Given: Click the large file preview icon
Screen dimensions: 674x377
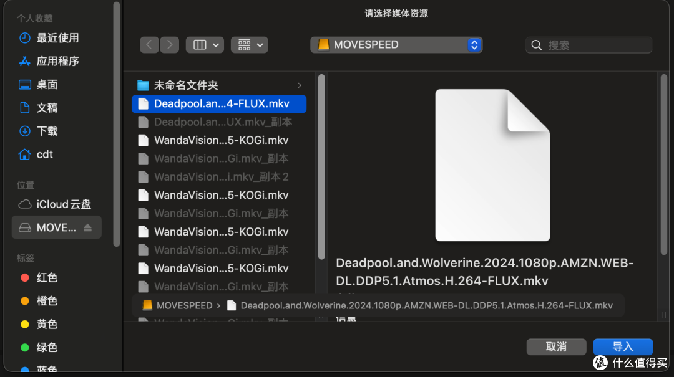Looking at the screenshot, I should [492, 165].
